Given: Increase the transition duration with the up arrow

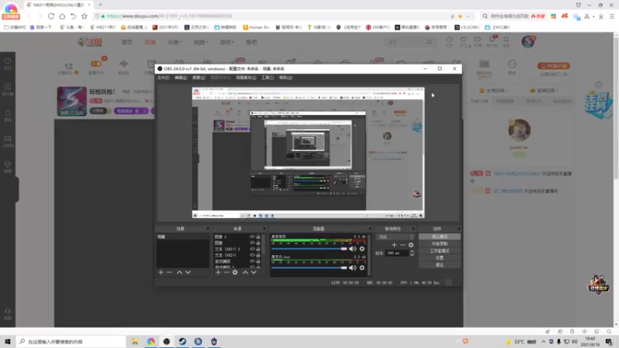Looking at the screenshot, I should coord(412,251).
